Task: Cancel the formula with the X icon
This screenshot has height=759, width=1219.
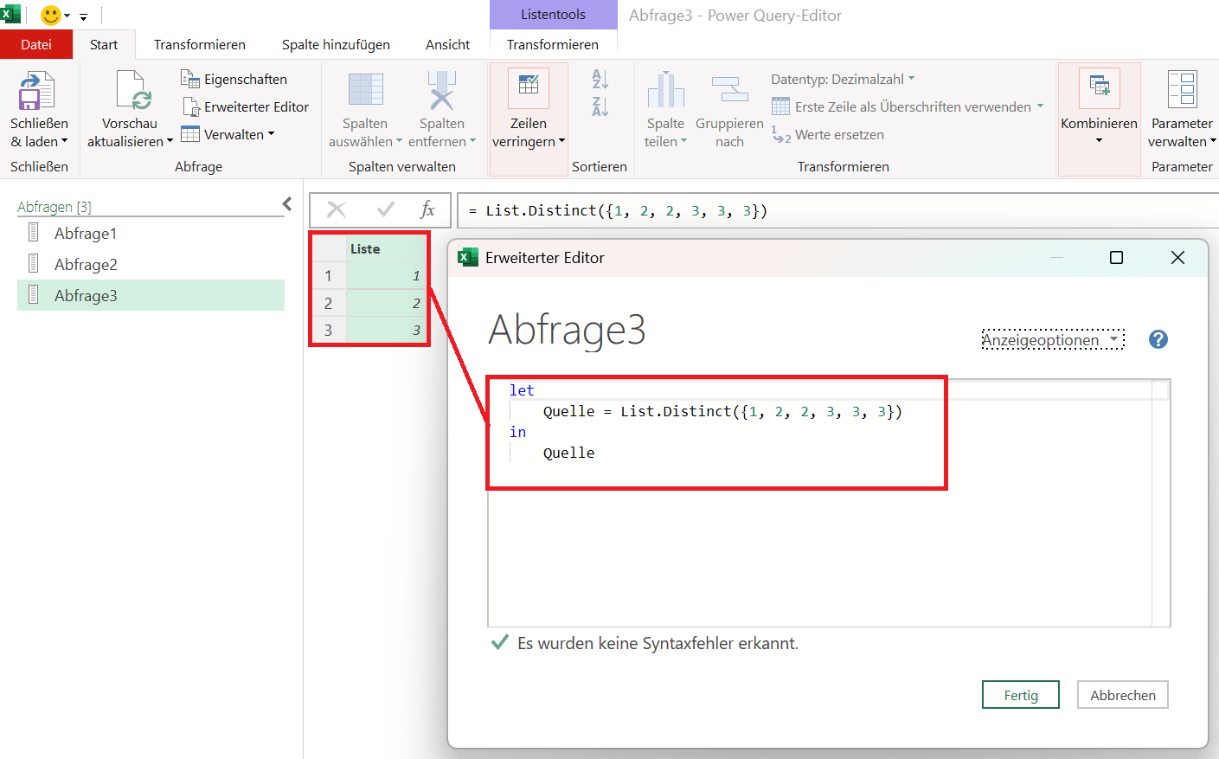Action: click(337, 209)
